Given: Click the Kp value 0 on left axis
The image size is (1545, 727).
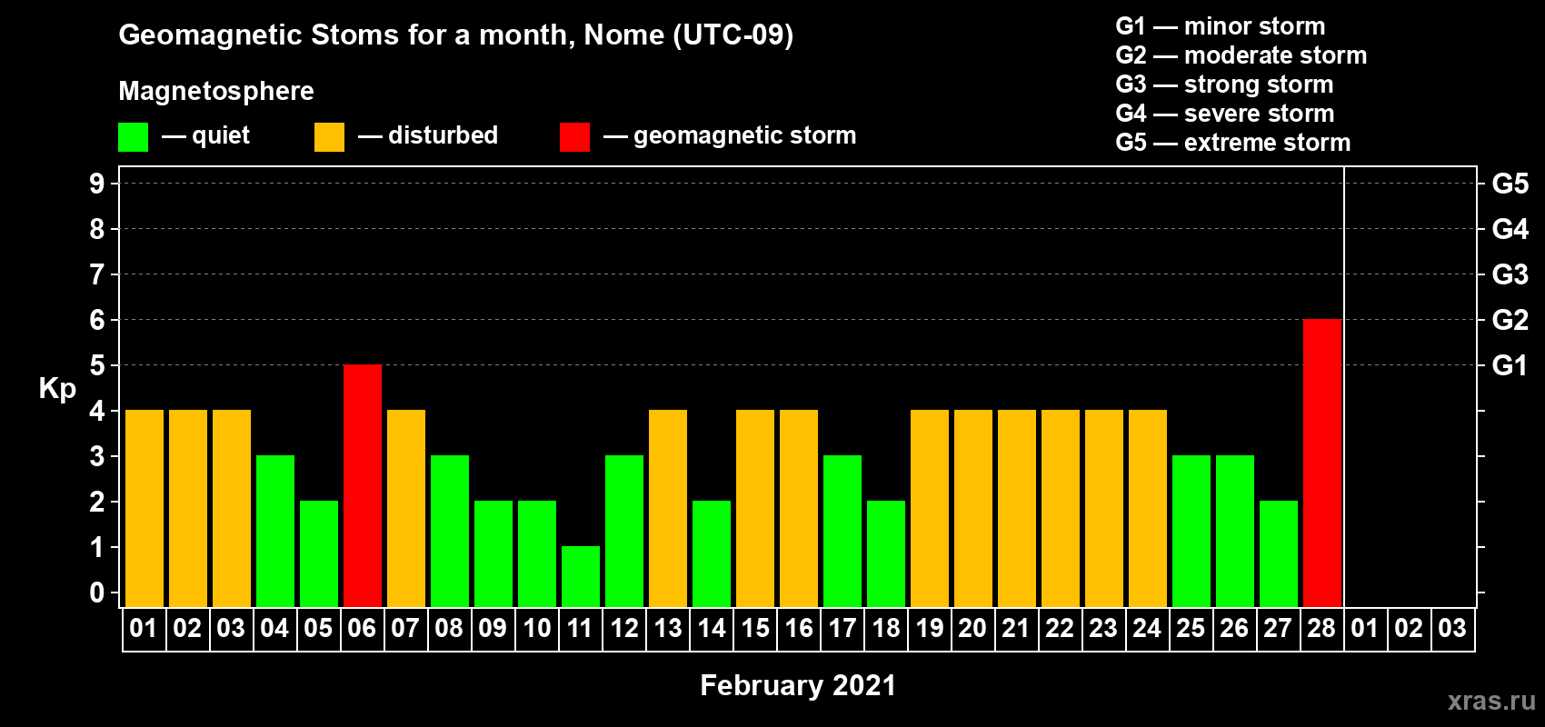Looking at the screenshot, I should (97, 593).
